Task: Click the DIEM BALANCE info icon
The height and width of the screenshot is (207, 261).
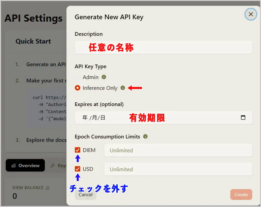Action: pos(48,188)
